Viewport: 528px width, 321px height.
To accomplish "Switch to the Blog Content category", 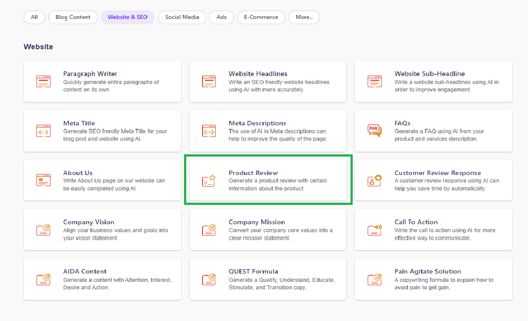I will pyautogui.click(x=73, y=17).
